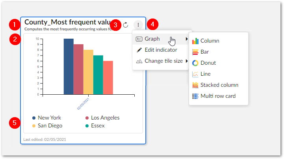Toggle the San Diego legend entry
The height and width of the screenshot is (159, 284).
click(47, 125)
